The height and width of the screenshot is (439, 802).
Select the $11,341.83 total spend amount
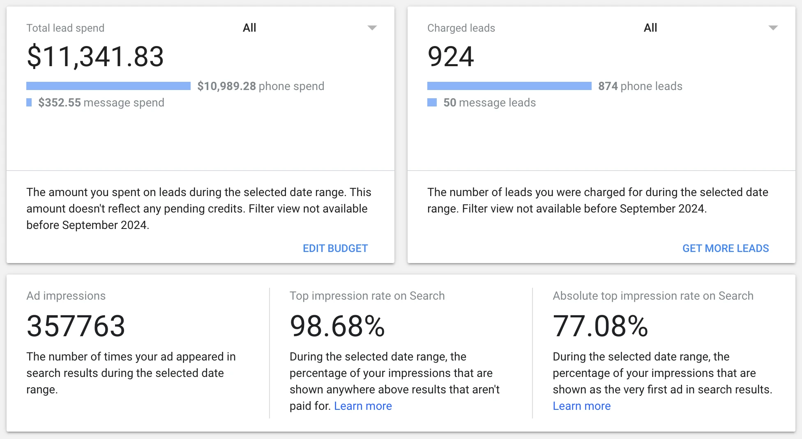click(x=95, y=57)
